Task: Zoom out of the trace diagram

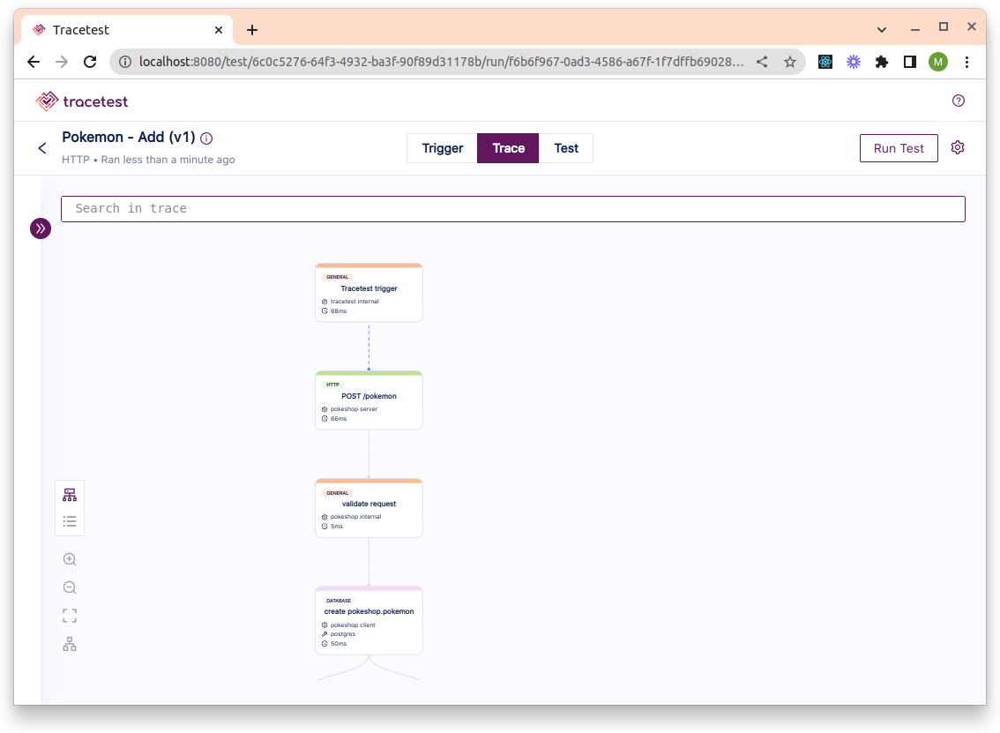Action: (x=70, y=587)
